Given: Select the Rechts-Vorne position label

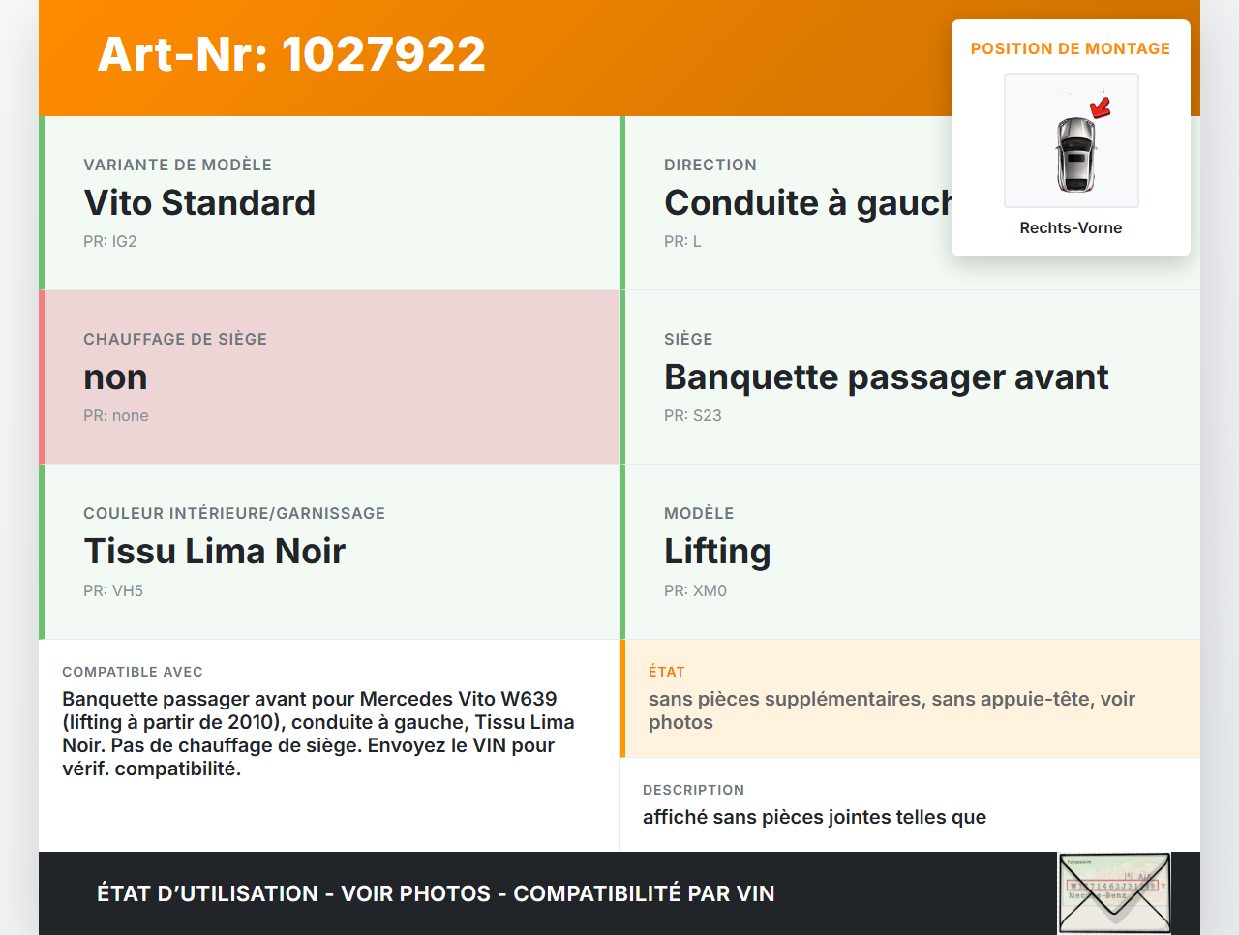Looking at the screenshot, I should [x=1071, y=227].
